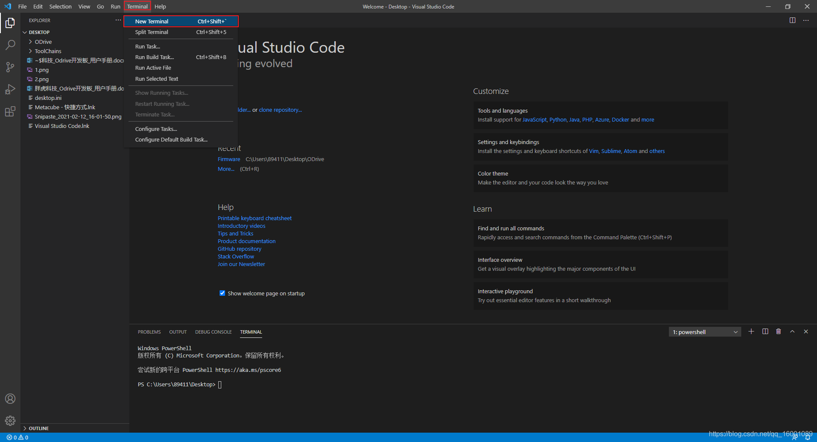Select the TERMINAL tab
The width and height of the screenshot is (817, 442).
coord(251,332)
